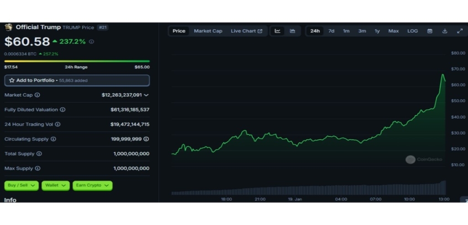This screenshot has width=468, height=225.
Task: Select the 24h time range
Action: coord(315,31)
